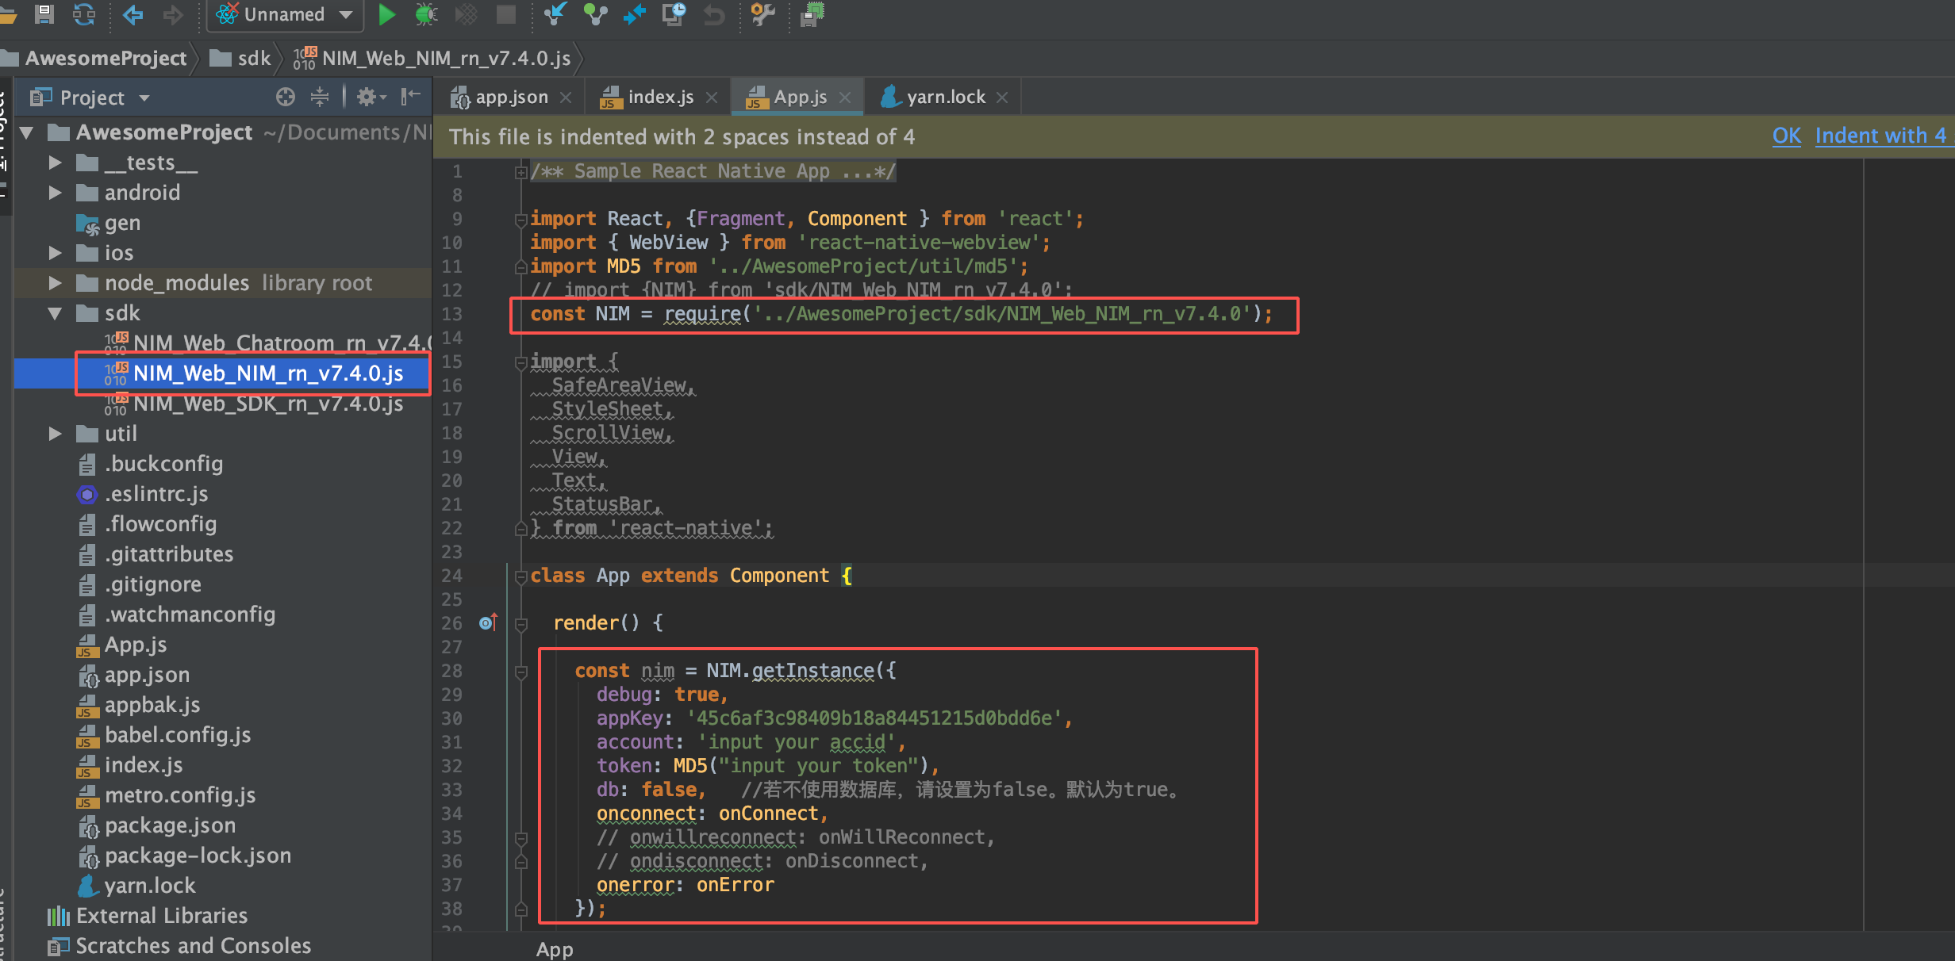Viewport: 1955px width, 961px height.
Task: Expand the ios folder
Action: click(55, 253)
